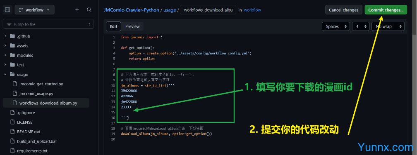Screen dimensions: 417x155
Task: Click the .gitignore file icon
Action: coord(12,113)
